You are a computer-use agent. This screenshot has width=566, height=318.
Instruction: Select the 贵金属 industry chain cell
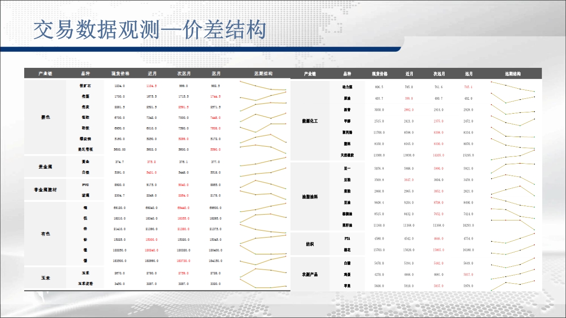[45, 167]
